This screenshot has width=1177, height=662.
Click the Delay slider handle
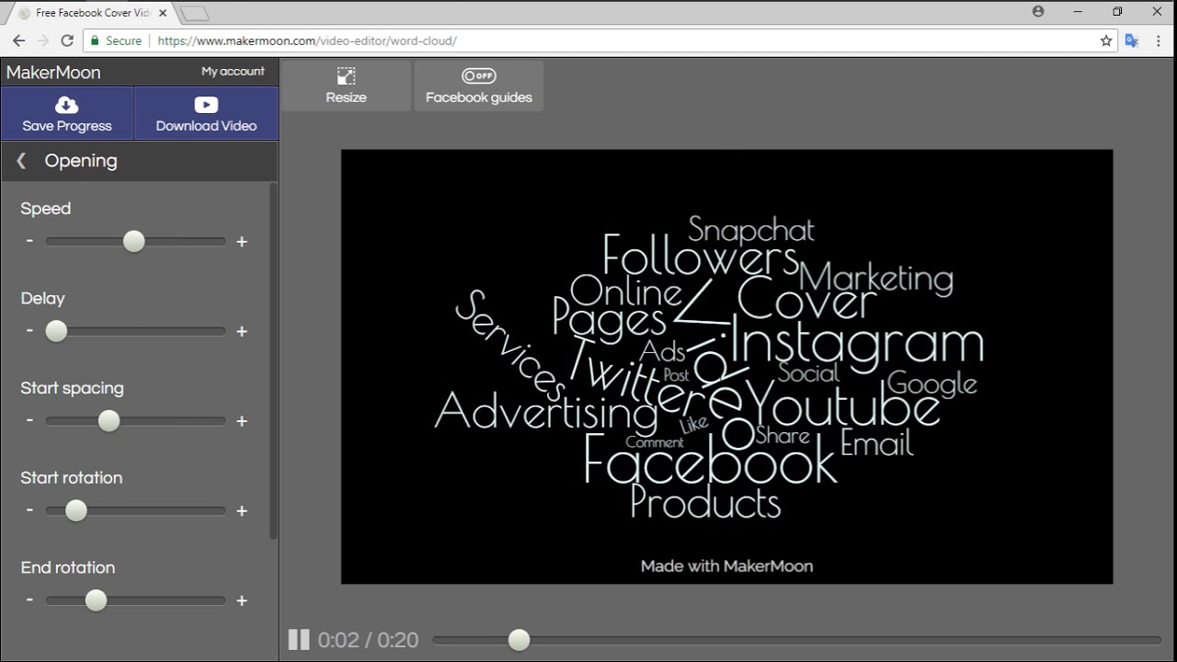pos(56,331)
